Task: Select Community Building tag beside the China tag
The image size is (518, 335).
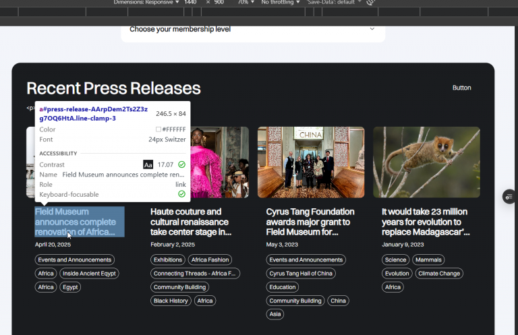Action: click(x=295, y=301)
